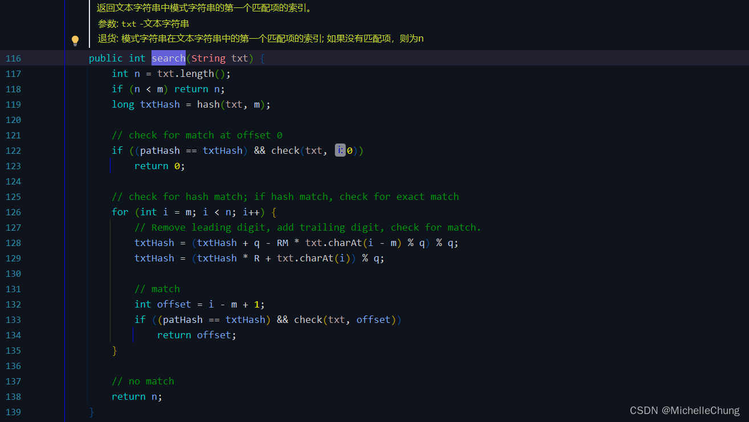Click line number 126 in gutter

click(13, 212)
